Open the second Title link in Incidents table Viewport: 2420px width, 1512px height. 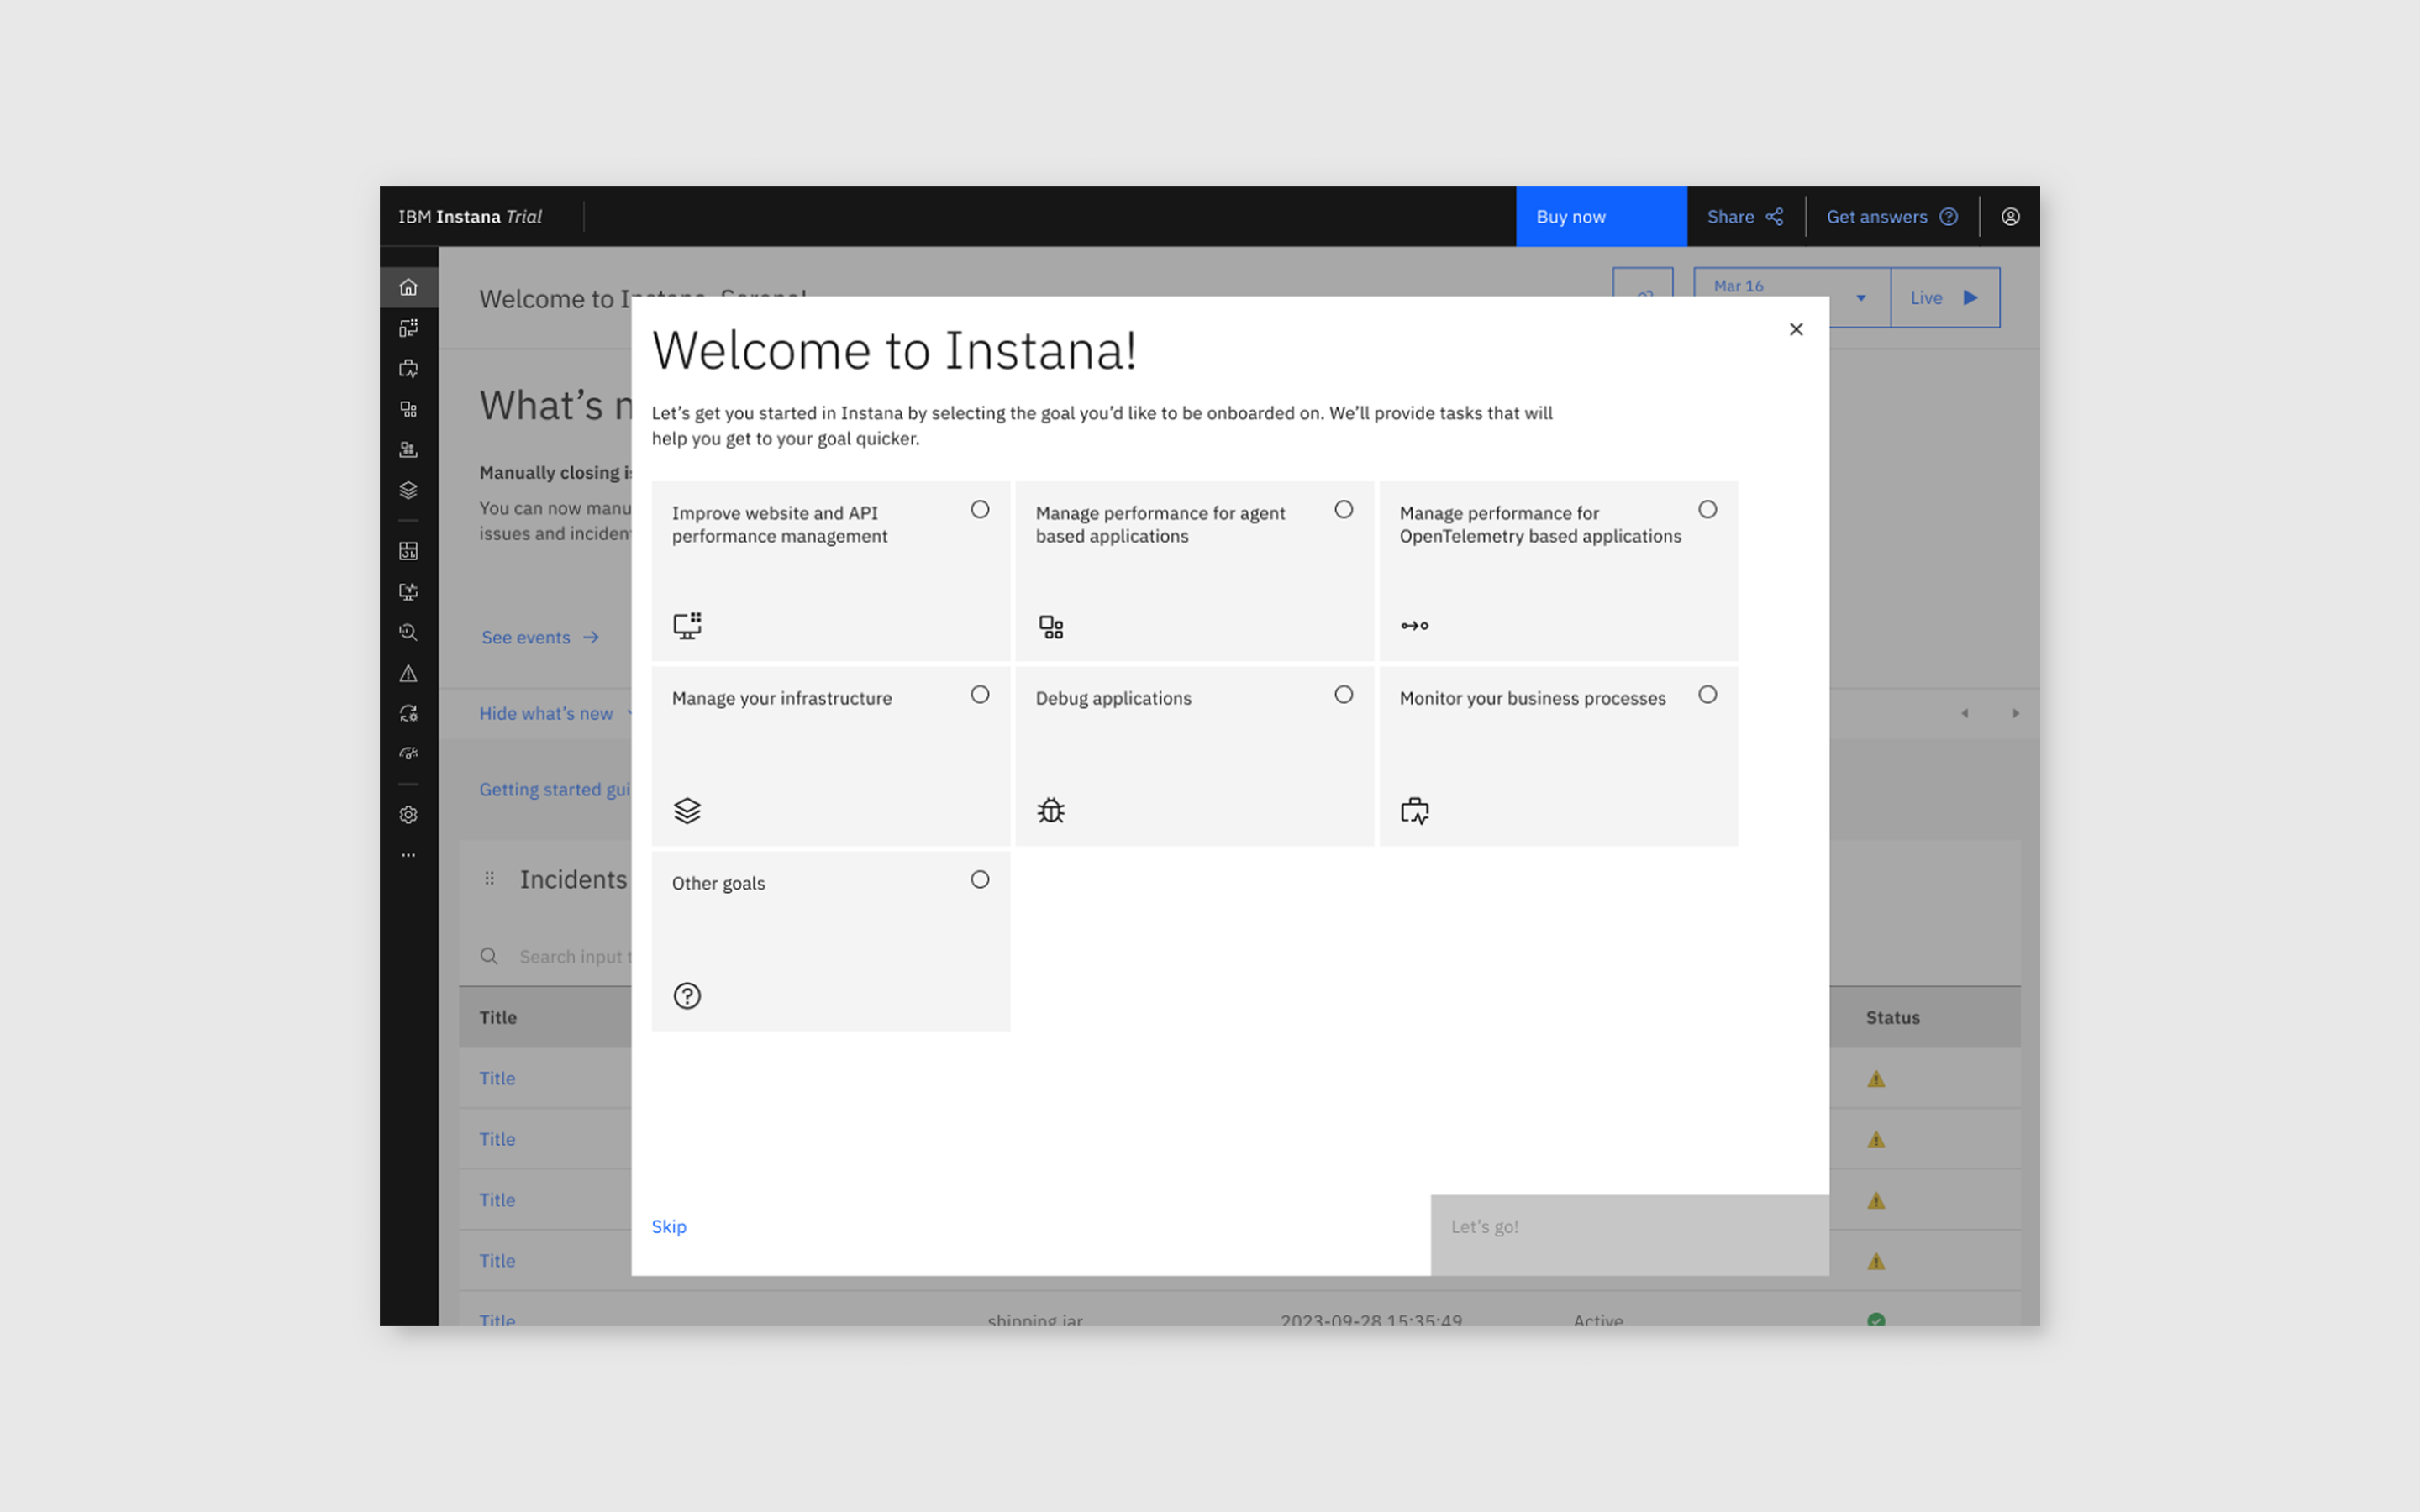497,1139
